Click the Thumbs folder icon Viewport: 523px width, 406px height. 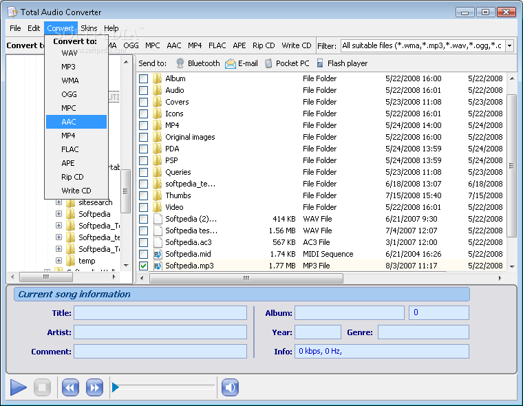point(157,195)
